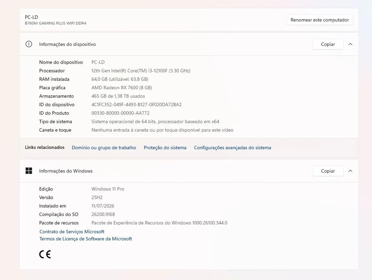Viewport: 372px width, 280px height.
Task: Click product ID 00330-80000-00000-AA772
Action: (121, 113)
